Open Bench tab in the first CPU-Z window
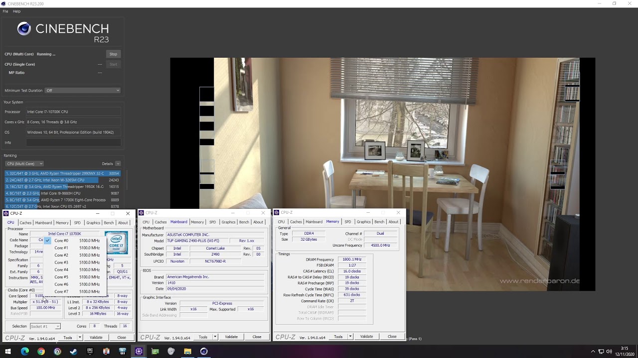 click(x=109, y=223)
